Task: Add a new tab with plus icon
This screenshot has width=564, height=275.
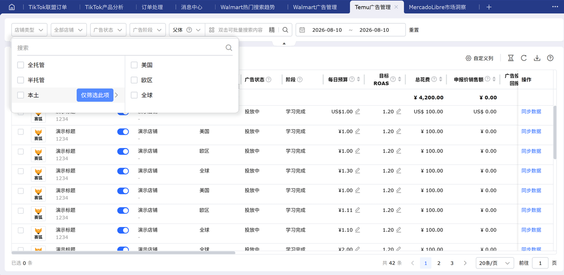Action: (x=489, y=7)
